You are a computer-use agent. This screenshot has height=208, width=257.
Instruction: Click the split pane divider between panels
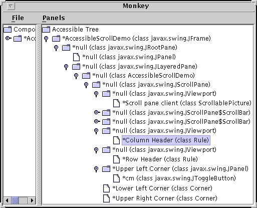[x=39, y=114]
